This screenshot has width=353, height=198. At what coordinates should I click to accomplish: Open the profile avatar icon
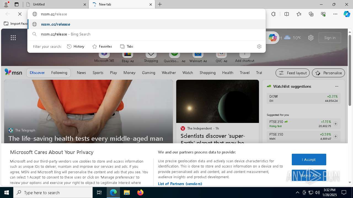[6, 4]
